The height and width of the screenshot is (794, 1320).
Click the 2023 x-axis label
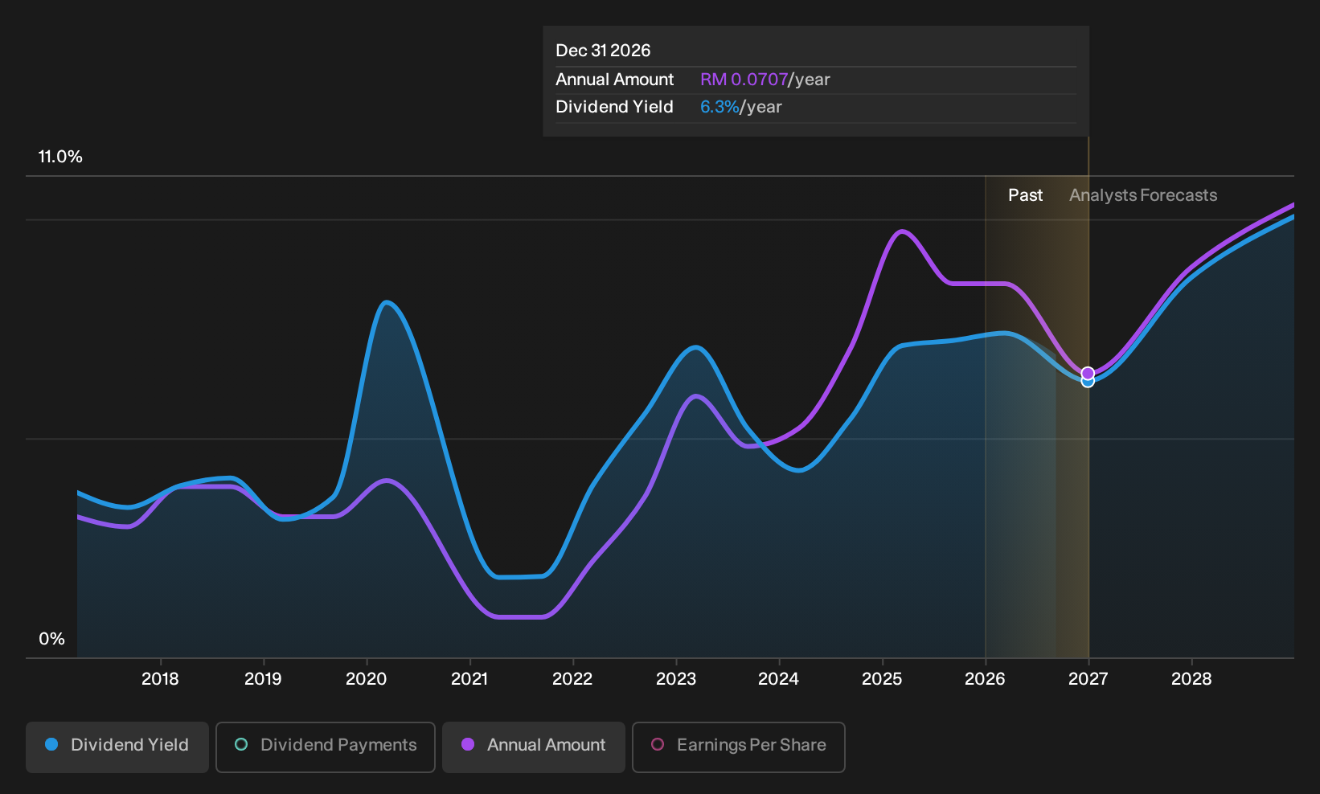tap(676, 679)
